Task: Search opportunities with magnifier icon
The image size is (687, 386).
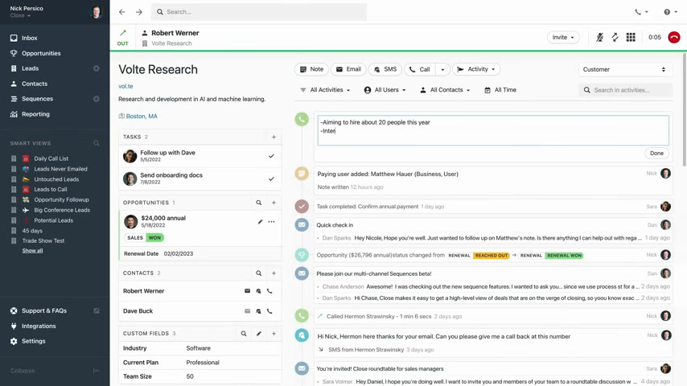Action: 259,203
